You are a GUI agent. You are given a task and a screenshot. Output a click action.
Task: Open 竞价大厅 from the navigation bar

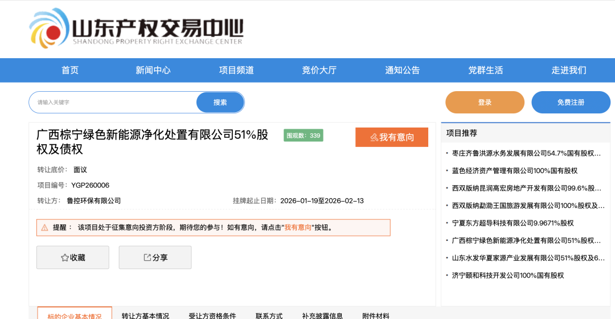319,70
